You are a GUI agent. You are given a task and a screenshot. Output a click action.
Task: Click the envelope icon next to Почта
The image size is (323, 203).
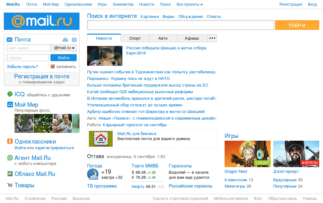click(9, 40)
